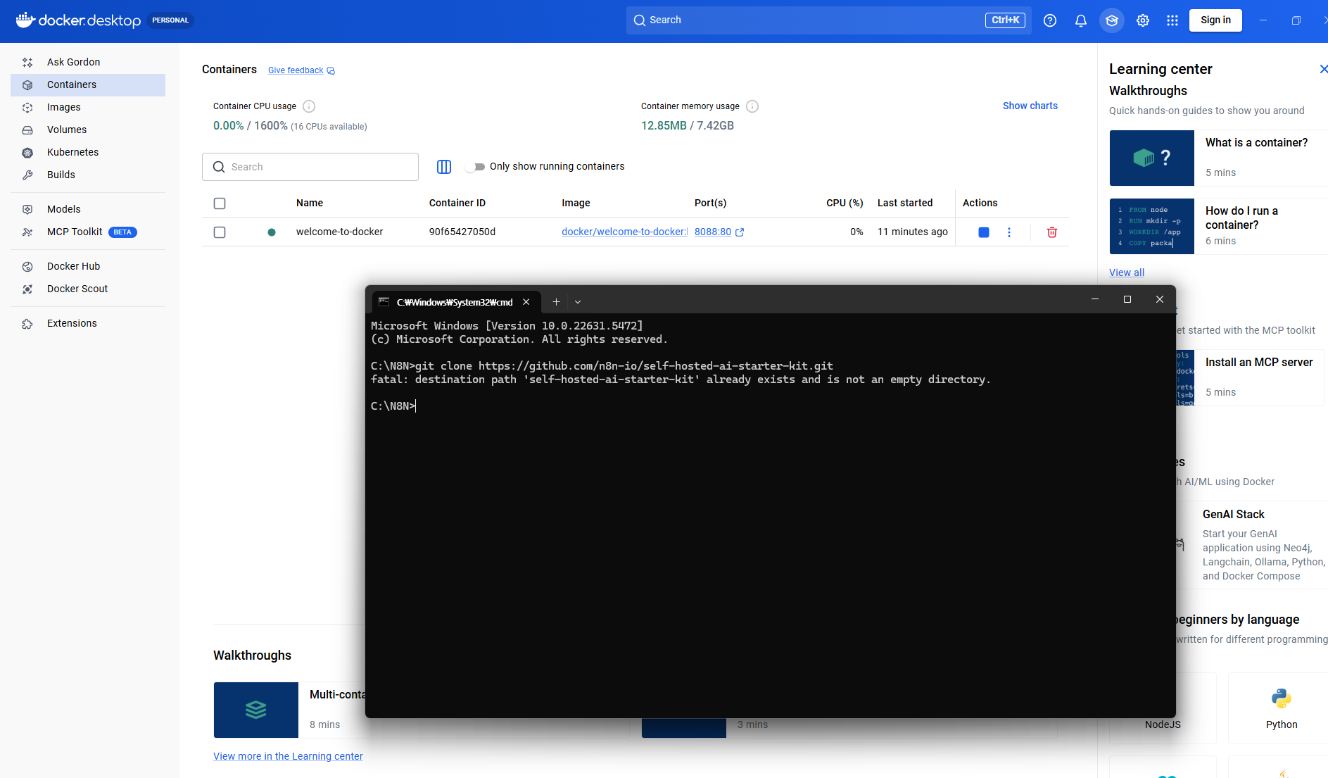Maximize the terminal window
Viewport: 1328px width, 778px height.
1127,299
